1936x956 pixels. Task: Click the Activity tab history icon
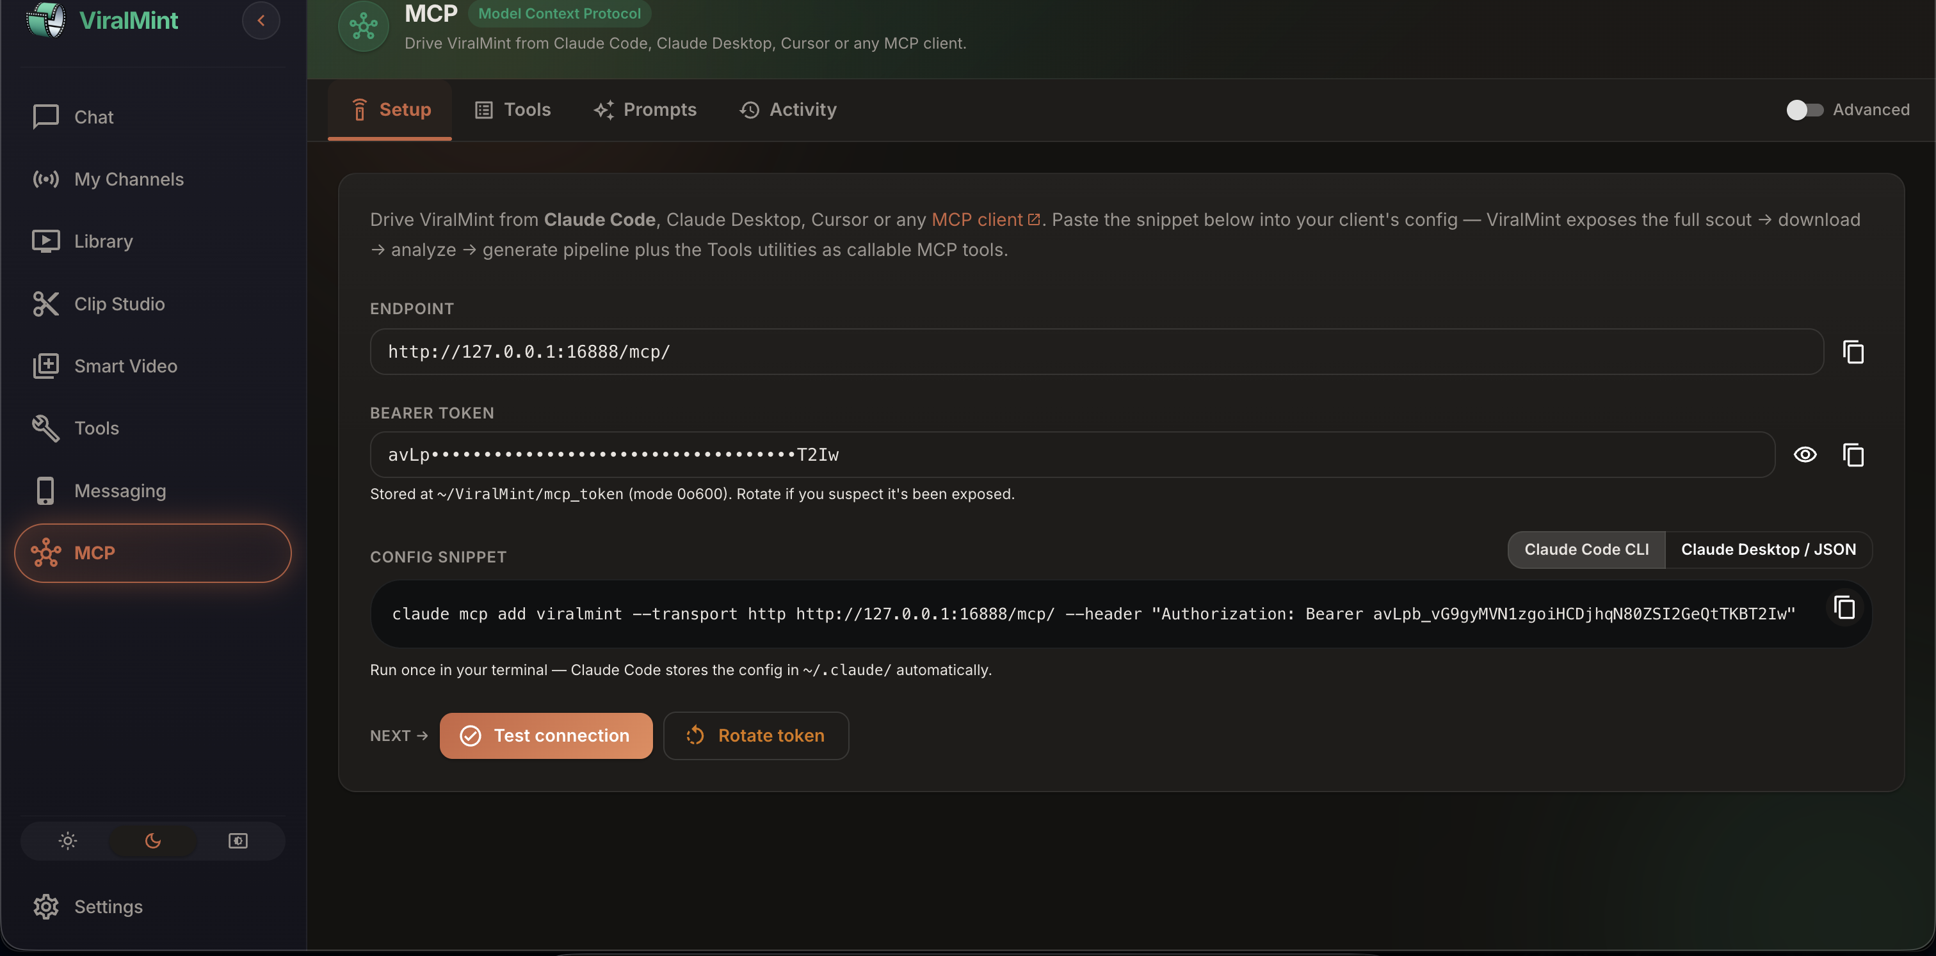[x=749, y=111]
